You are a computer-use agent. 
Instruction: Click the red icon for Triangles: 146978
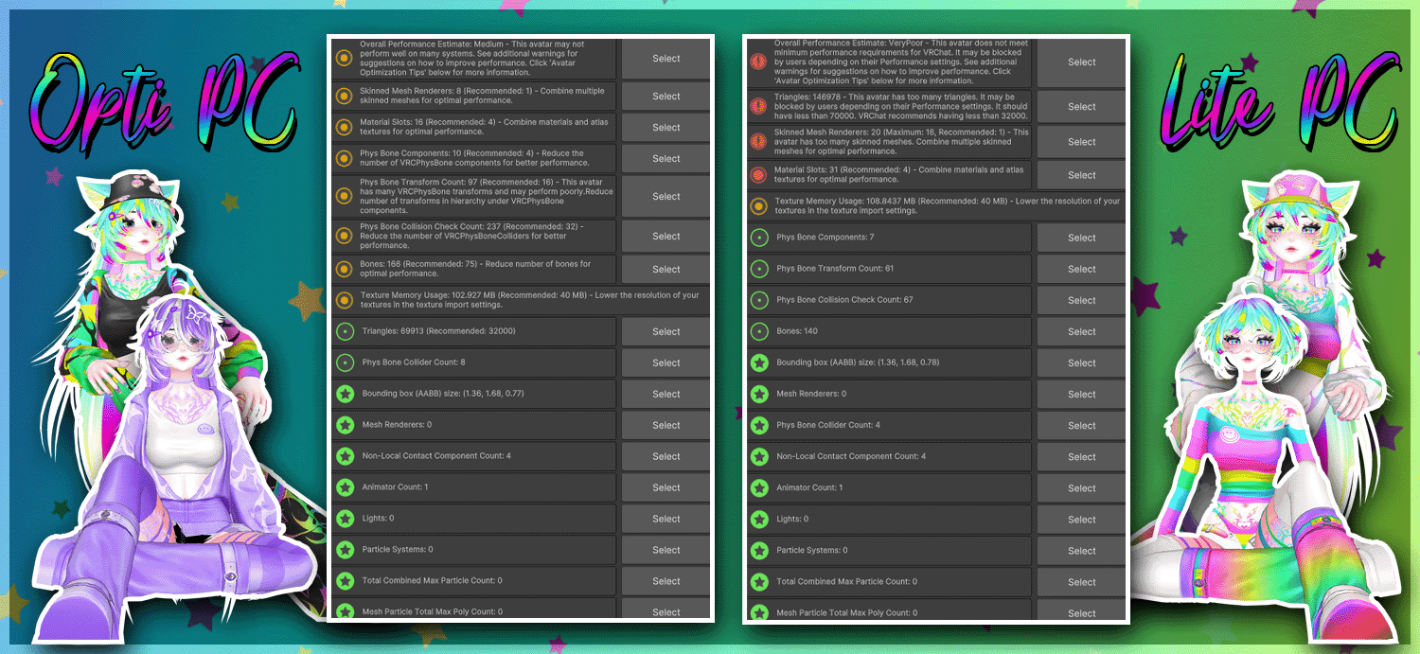[758, 106]
